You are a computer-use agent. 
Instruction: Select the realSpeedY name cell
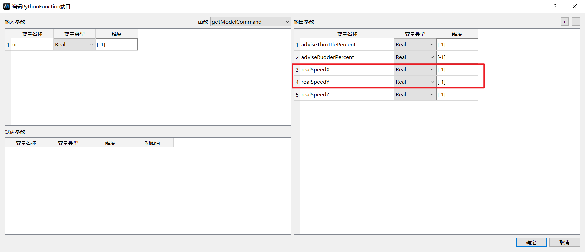pyautogui.click(x=347, y=82)
